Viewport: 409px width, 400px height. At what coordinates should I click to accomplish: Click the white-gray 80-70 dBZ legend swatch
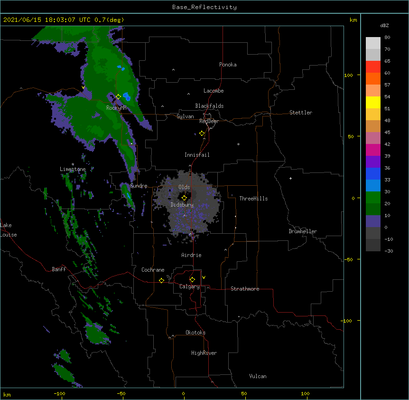[373, 43]
